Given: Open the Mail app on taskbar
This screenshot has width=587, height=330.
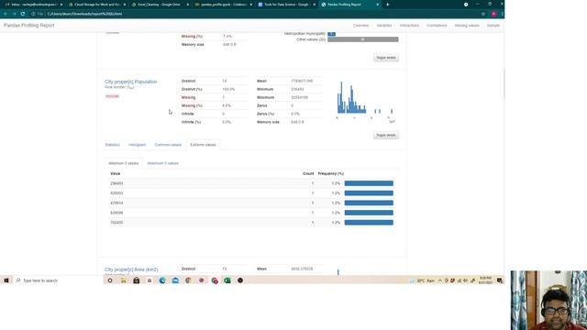Looking at the screenshot, I should click(175, 280).
